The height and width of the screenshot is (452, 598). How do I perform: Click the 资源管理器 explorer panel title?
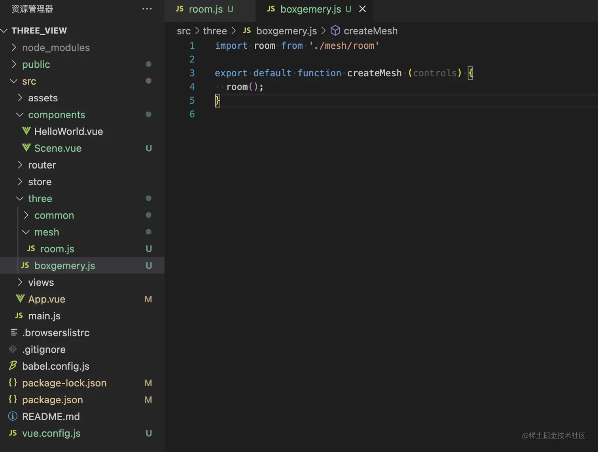tap(32, 9)
